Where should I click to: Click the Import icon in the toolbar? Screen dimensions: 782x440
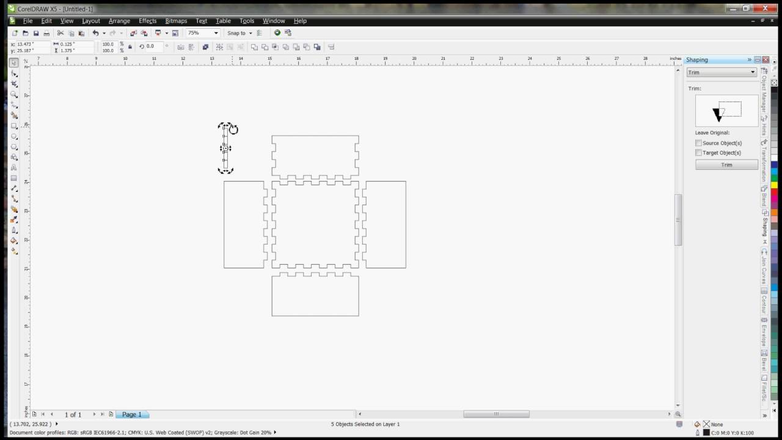click(133, 33)
